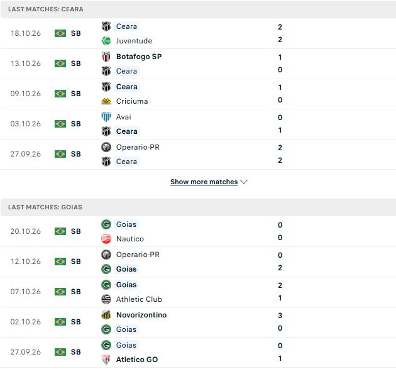This screenshot has width=396, height=369.
Task: Select the 07.10.26 match date
Action: point(26,292)
